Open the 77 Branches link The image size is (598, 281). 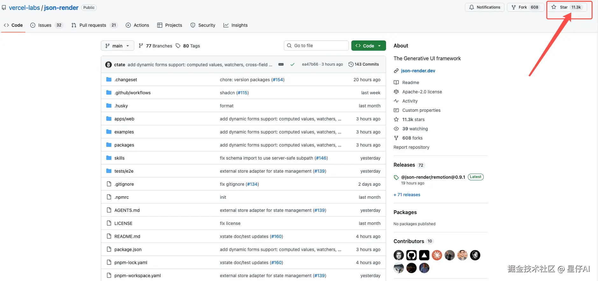click(155, 46)
